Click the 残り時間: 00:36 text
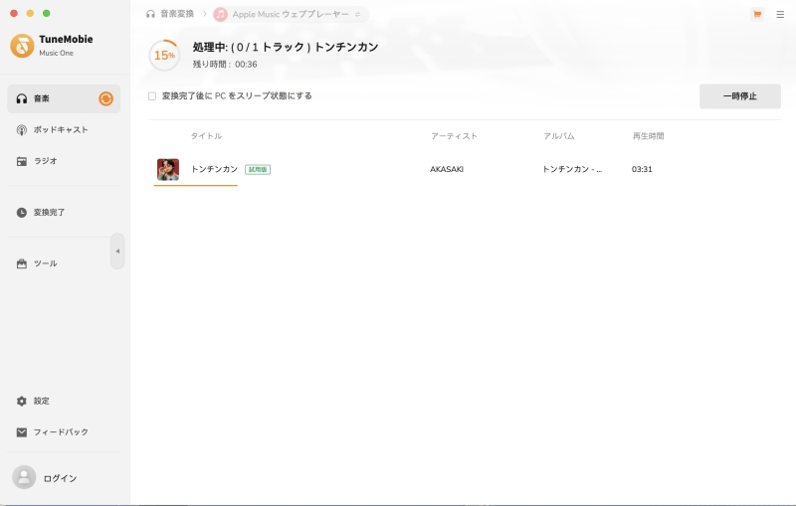Image resolution: width=796 pixels, height=506 pixels. tap(225, 65)
